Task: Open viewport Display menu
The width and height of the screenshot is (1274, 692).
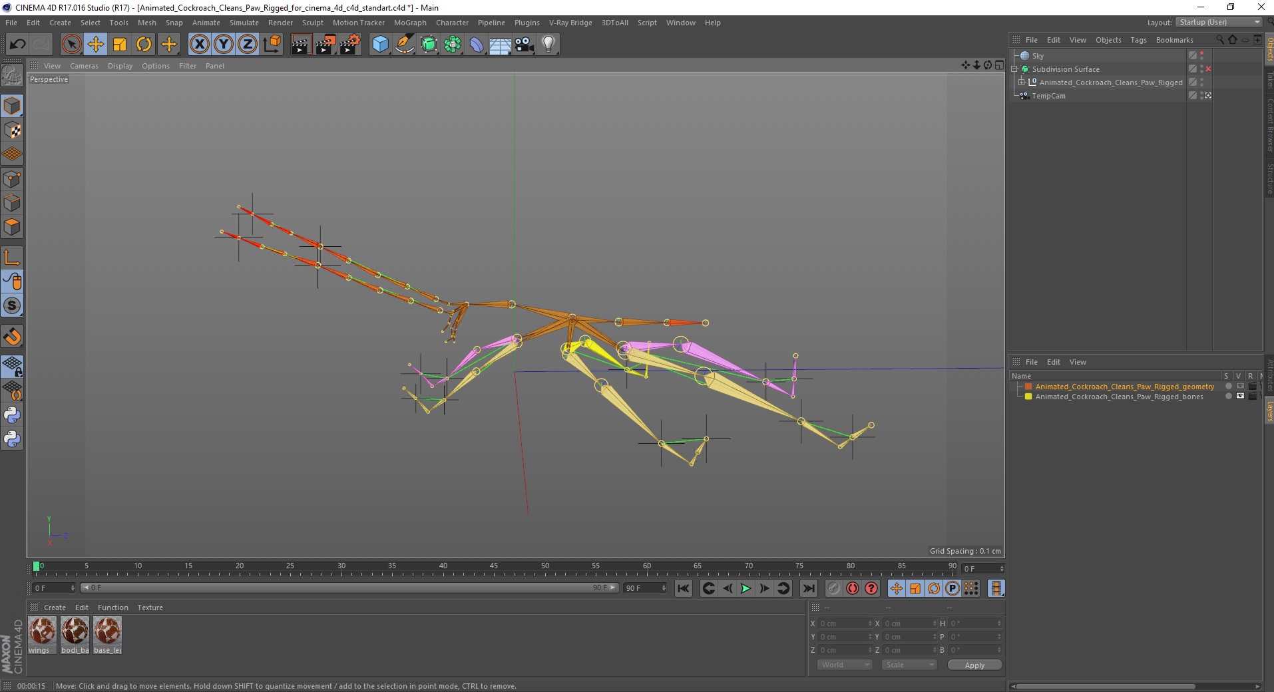Action: 120,66
